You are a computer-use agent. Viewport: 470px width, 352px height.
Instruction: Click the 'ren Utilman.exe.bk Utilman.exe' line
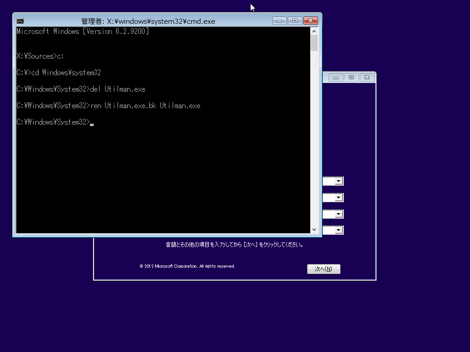108,106
